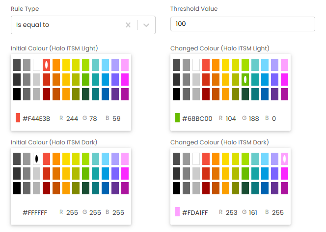
Task: Clear the Rule Type selection with X icon
Action: point(128,25)
